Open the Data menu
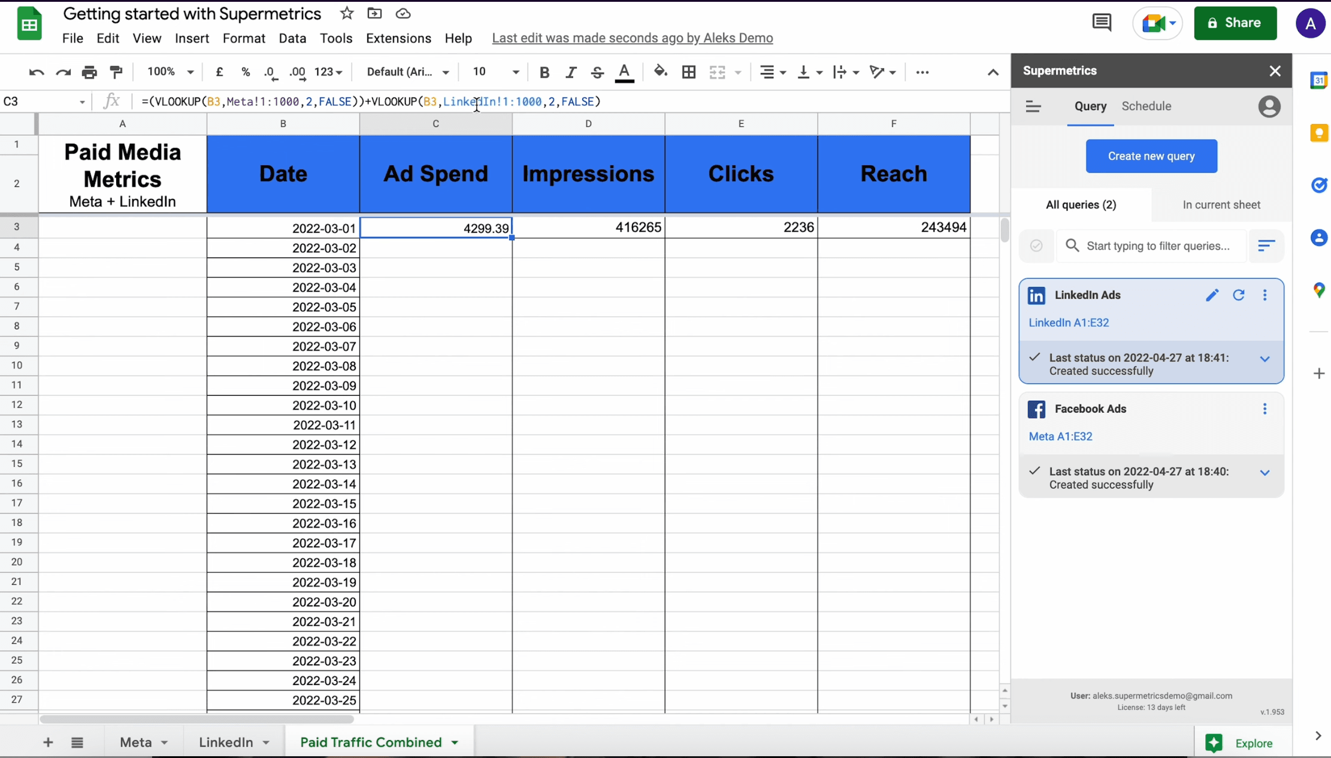The width and height of the screenshot is (1331, 758). pos(292,38)
